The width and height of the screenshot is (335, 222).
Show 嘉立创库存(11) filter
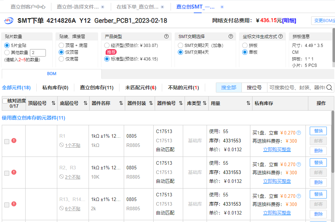(x=97, y=88)
